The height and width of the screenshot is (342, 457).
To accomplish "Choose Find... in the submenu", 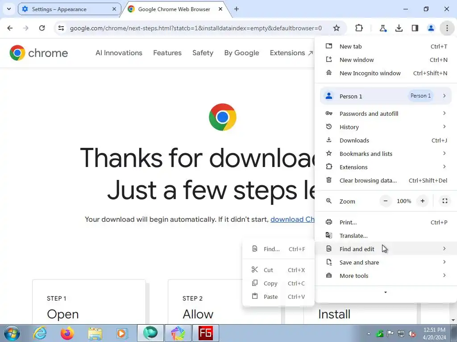I will tap(278, 249).
